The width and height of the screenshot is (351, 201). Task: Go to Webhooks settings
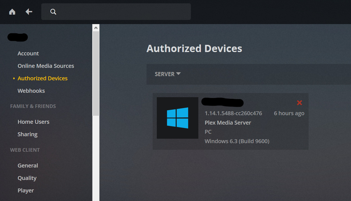31,91
